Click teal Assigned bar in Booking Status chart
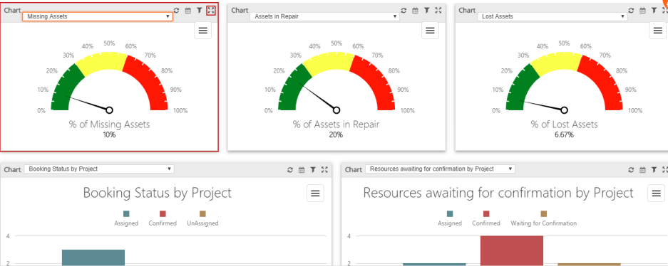This screenshot has height=266, width=668. tap(93, 257)
